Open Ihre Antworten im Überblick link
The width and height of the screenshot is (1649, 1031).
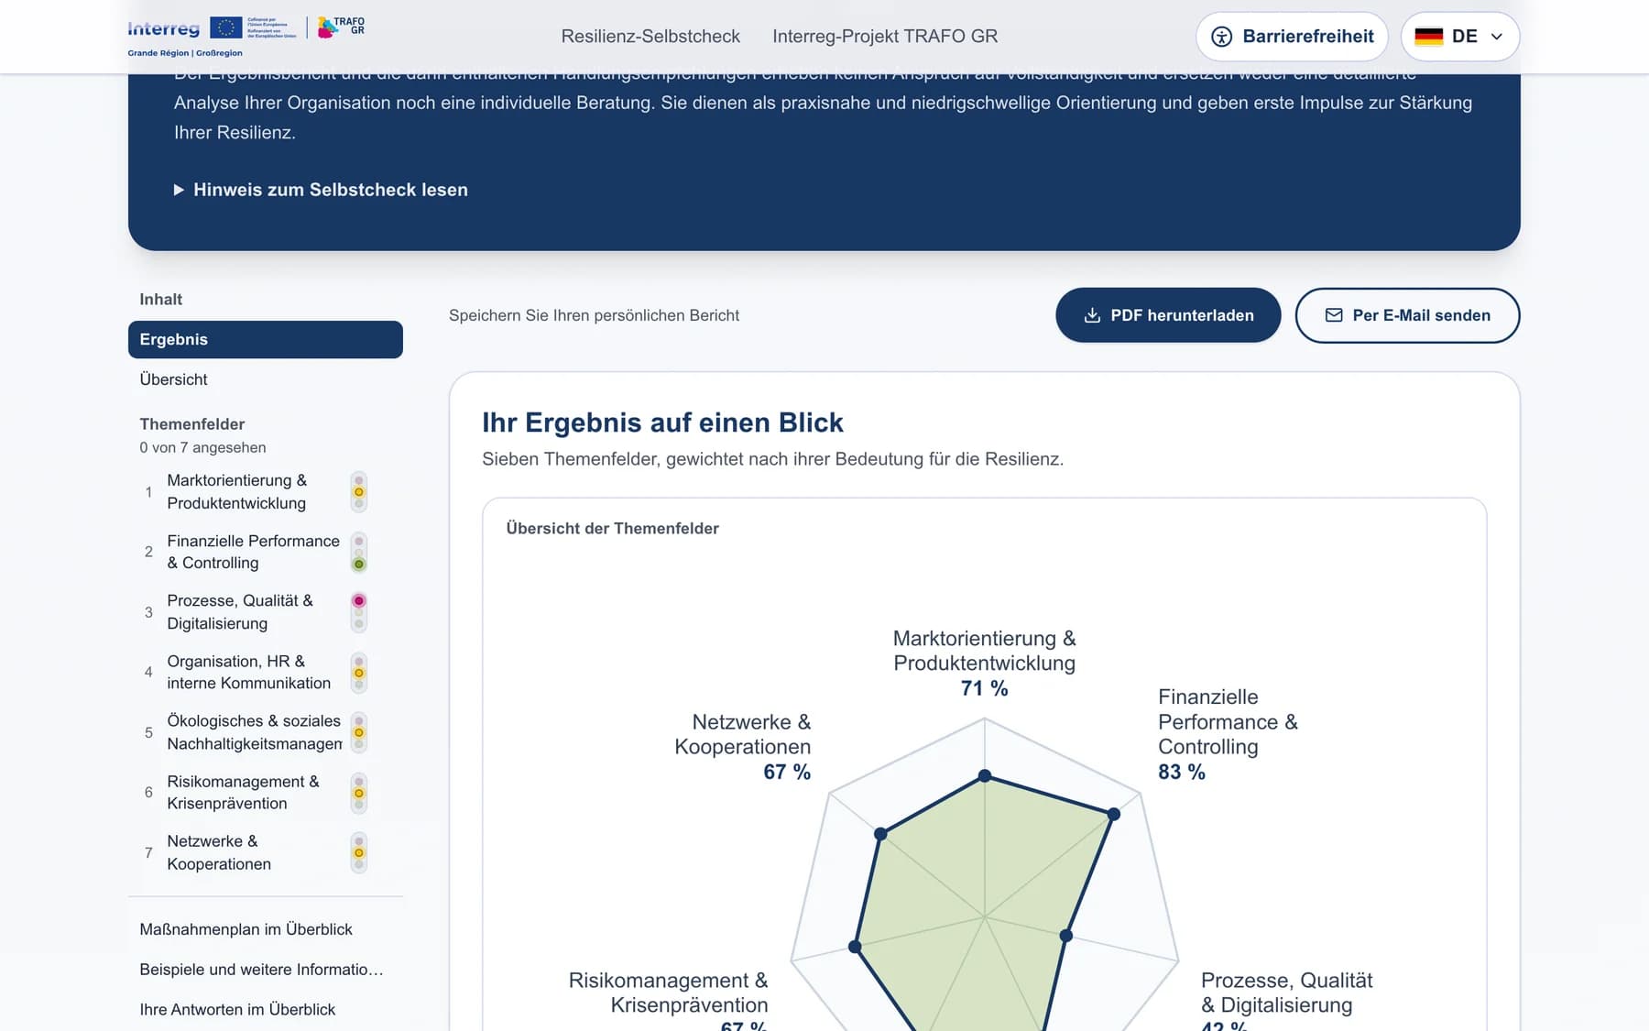237,1010
